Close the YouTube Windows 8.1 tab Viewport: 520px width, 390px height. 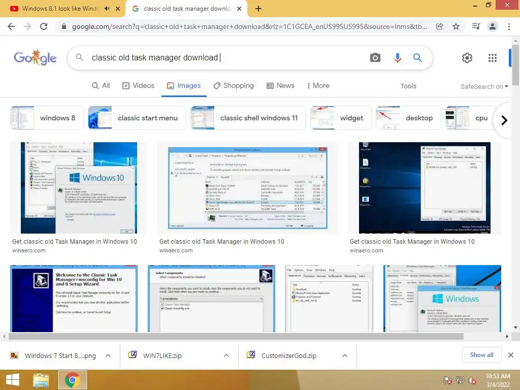pyautogui.click(x=118, y=9)
